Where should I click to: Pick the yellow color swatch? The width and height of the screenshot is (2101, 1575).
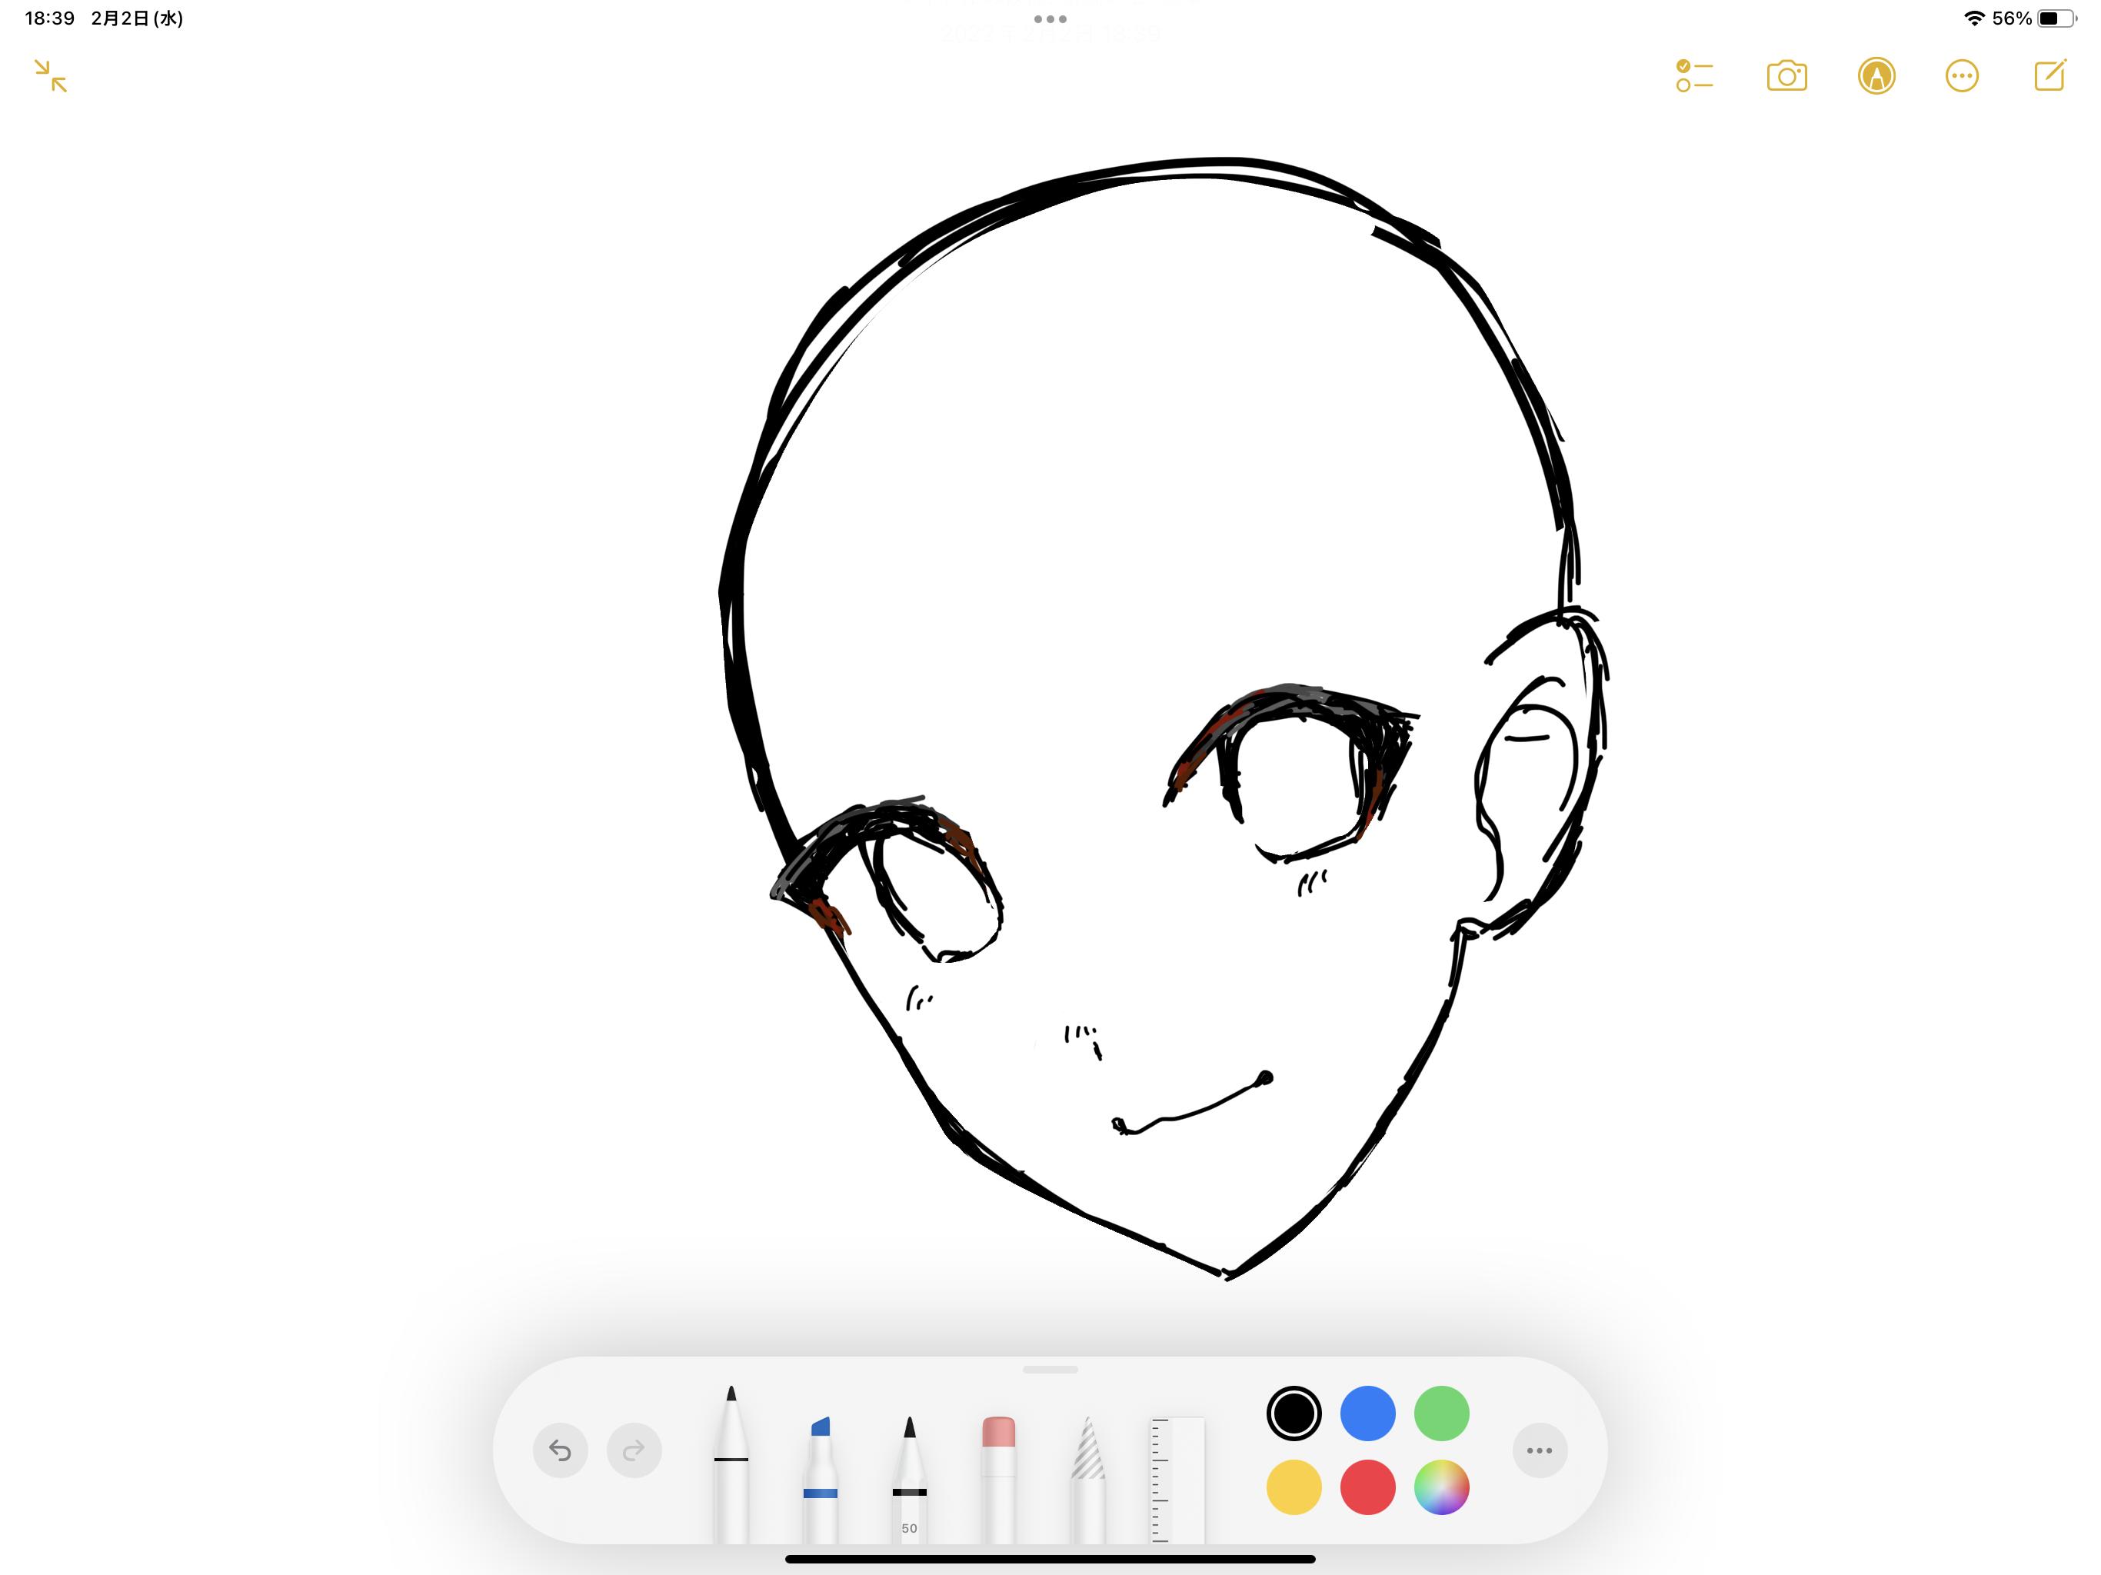pos(1294,1487)
